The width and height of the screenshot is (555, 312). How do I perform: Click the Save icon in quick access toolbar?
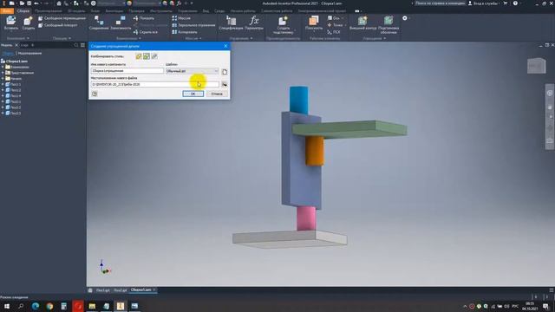click(29, 3)
